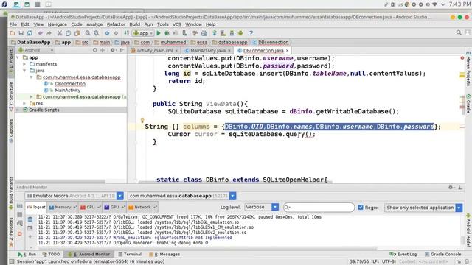The height and width of the screenshot is (265, 472).
Task: Click the Search Everywhere magnifier icon
Action: (x=459, y=32)
